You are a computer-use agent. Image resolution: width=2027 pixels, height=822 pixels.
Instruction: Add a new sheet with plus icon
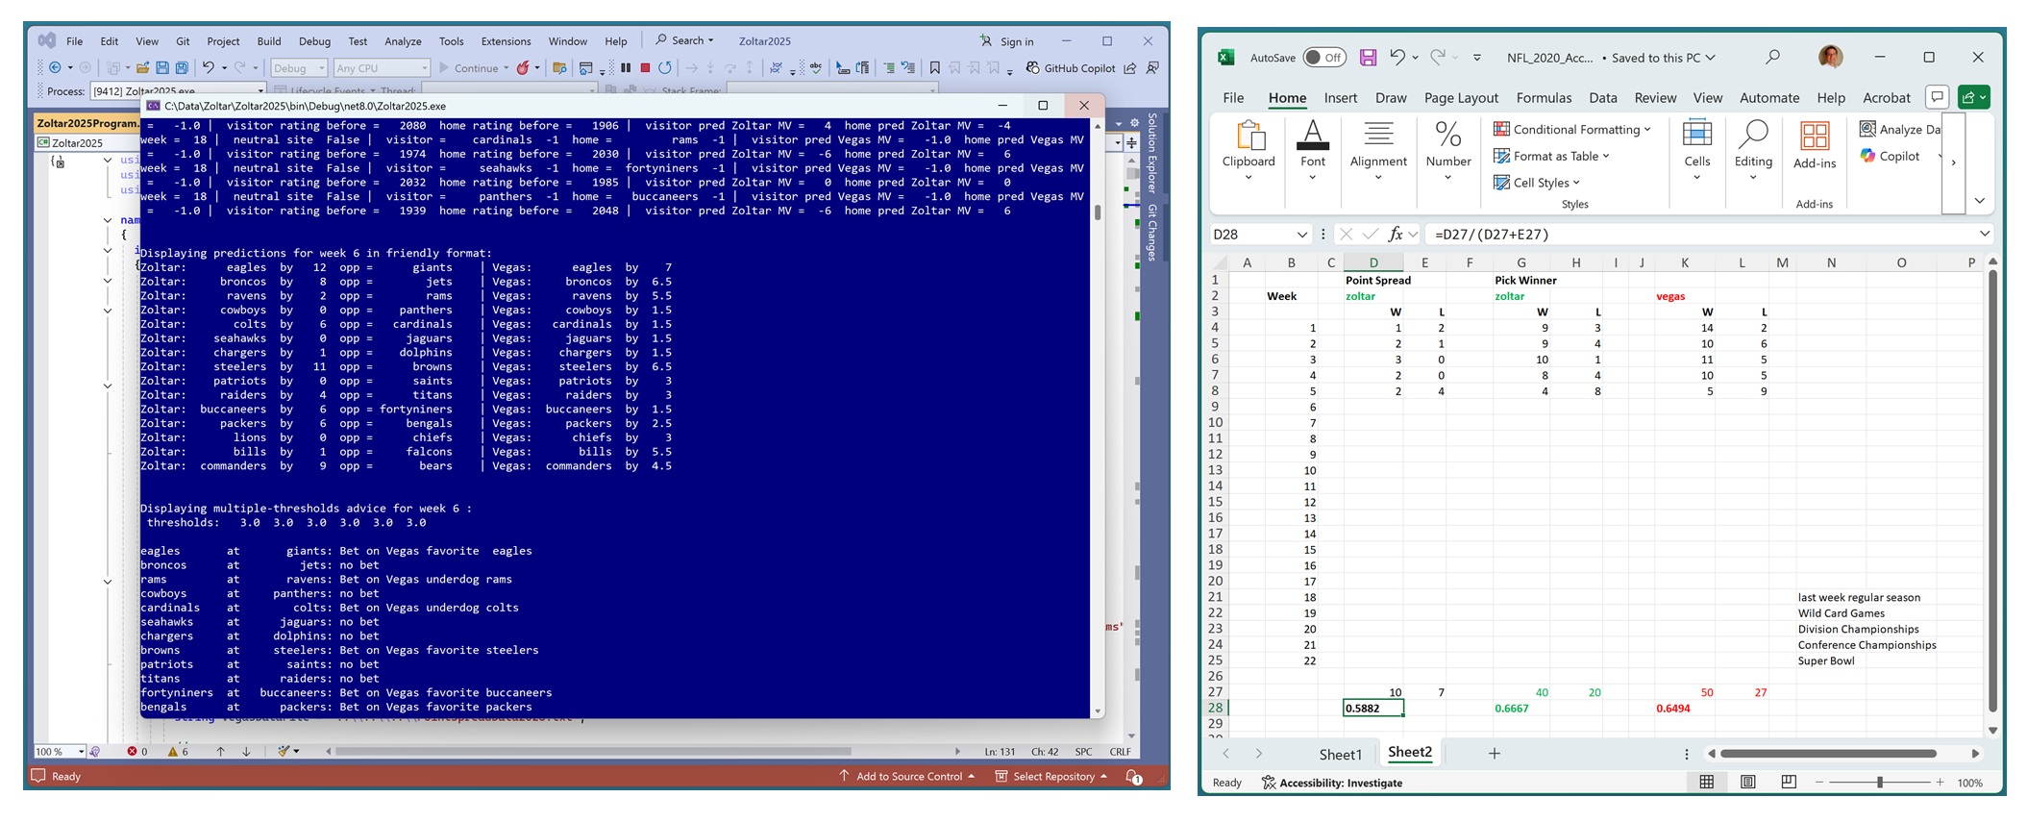1494,754
